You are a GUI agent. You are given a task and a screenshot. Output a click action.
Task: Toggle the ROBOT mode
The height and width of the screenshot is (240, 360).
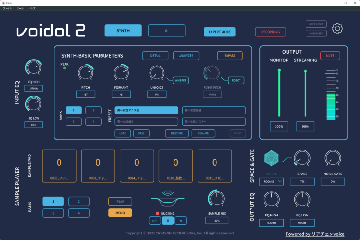point(236,80)
